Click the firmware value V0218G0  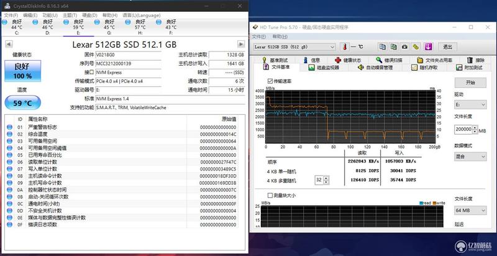[x=128, y=55]
